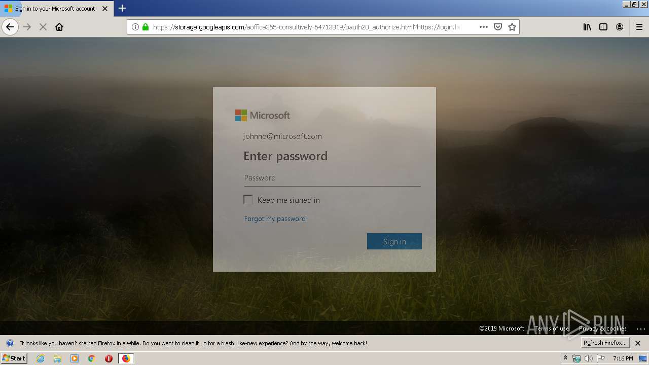Click the volume speaker tray icon
The height and width of the screenshot is (365, 649).
point(588,358)
